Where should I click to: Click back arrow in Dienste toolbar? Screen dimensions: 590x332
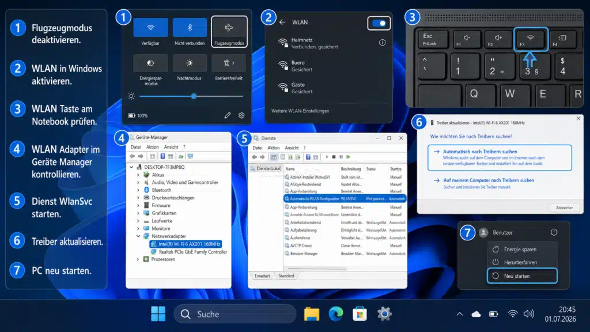coord(254,157)
